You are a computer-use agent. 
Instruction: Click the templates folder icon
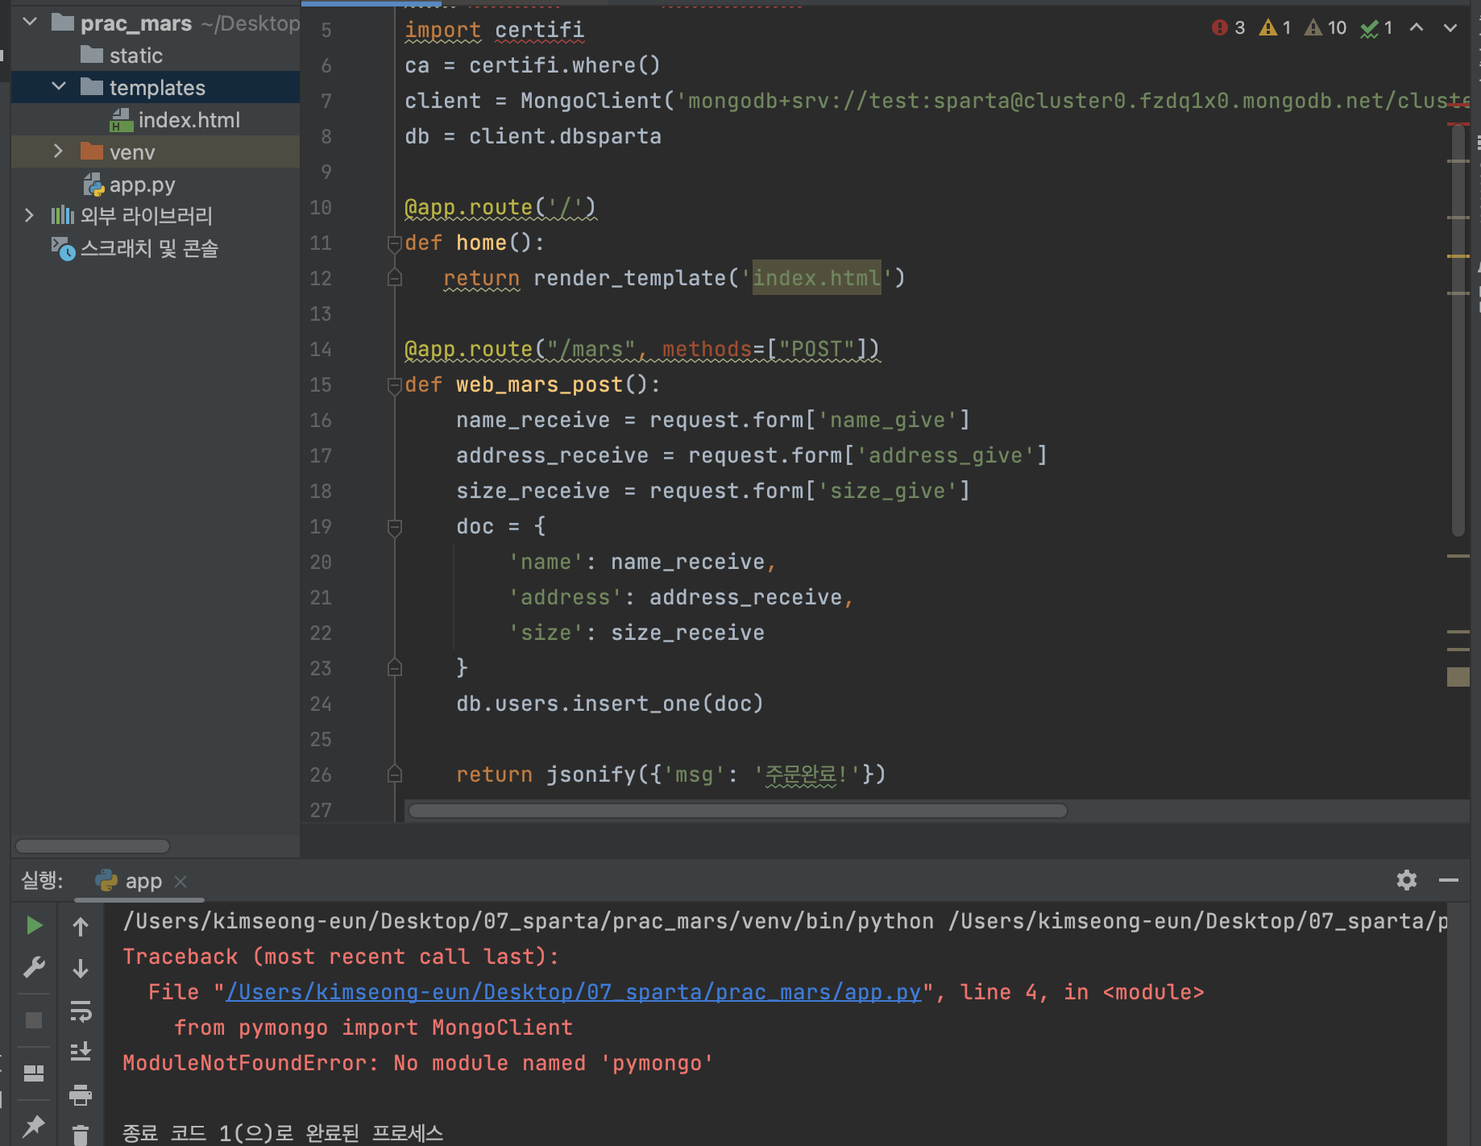[x=92, y=86]
